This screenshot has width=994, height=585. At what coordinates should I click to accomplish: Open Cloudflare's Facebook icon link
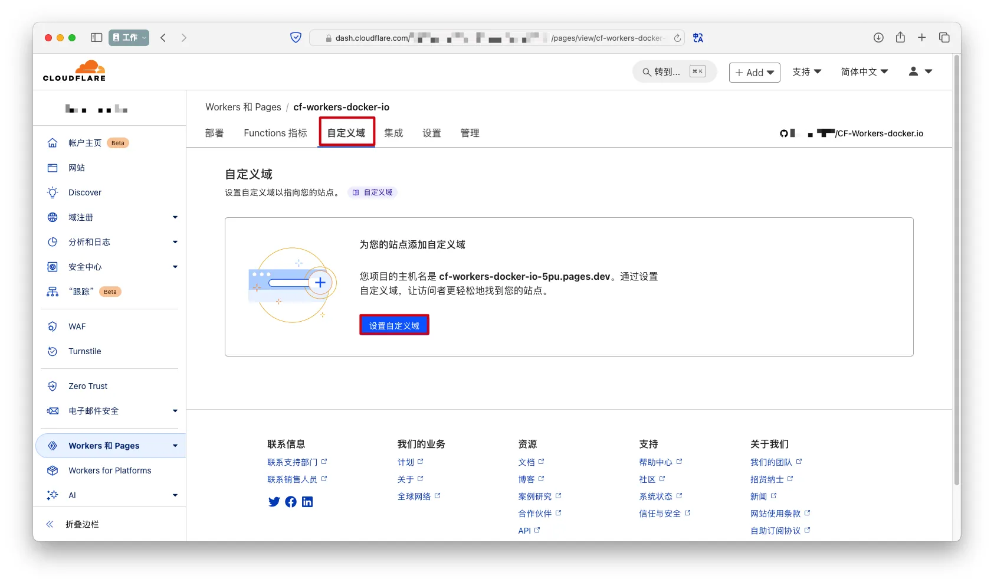(291, 502)
